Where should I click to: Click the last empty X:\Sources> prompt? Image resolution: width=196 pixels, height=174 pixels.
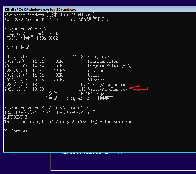[x=17, y=131]
